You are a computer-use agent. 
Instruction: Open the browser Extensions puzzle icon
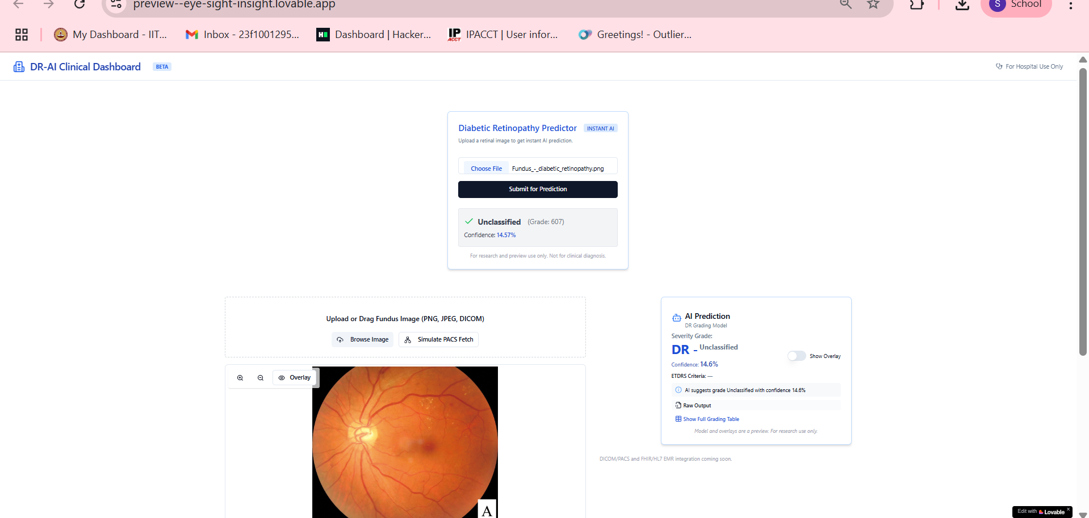tap(917, 5)
